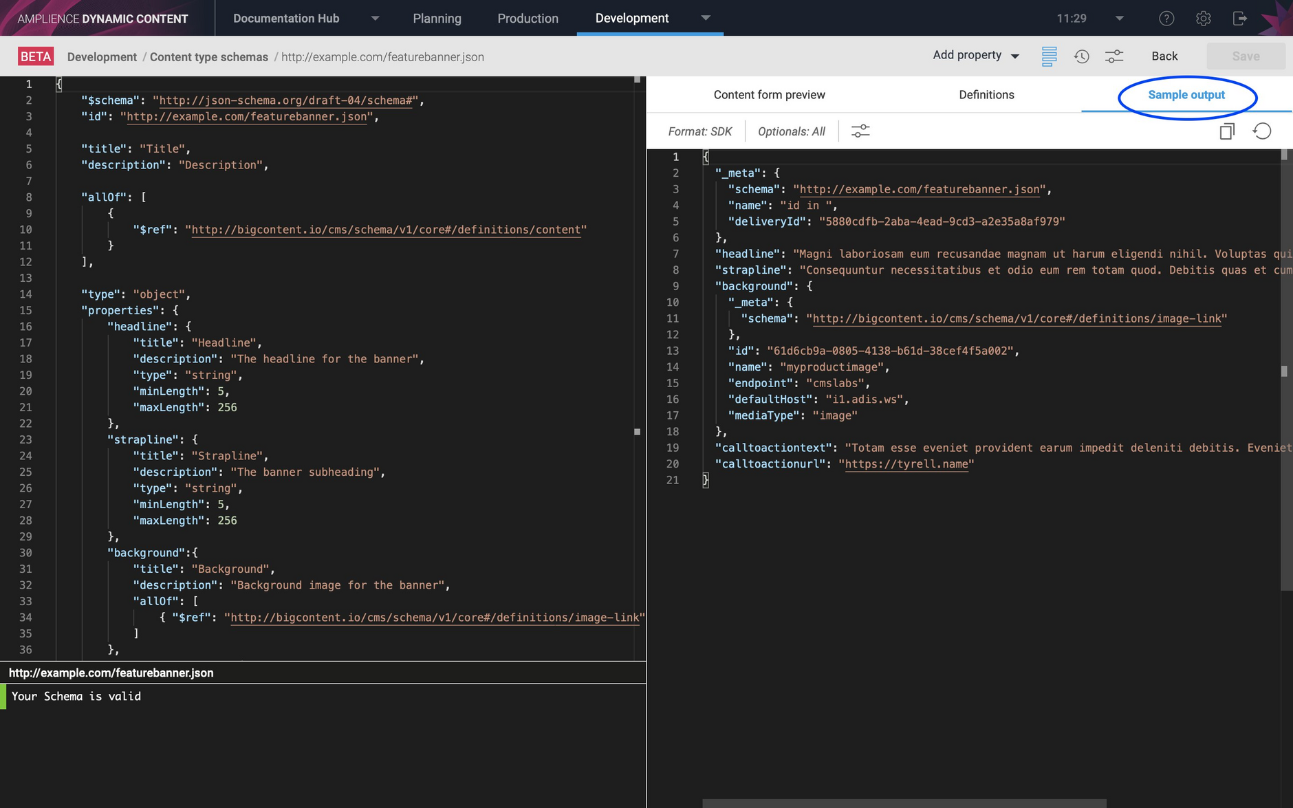Click the schema format lines icon
Viewport: 1293px width, 808px height.
click(x=1049, y=56)
